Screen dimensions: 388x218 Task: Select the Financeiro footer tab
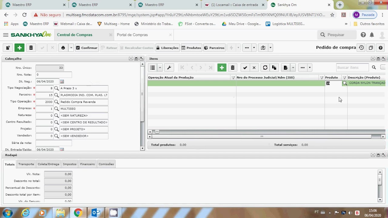(x=88, y=164)
